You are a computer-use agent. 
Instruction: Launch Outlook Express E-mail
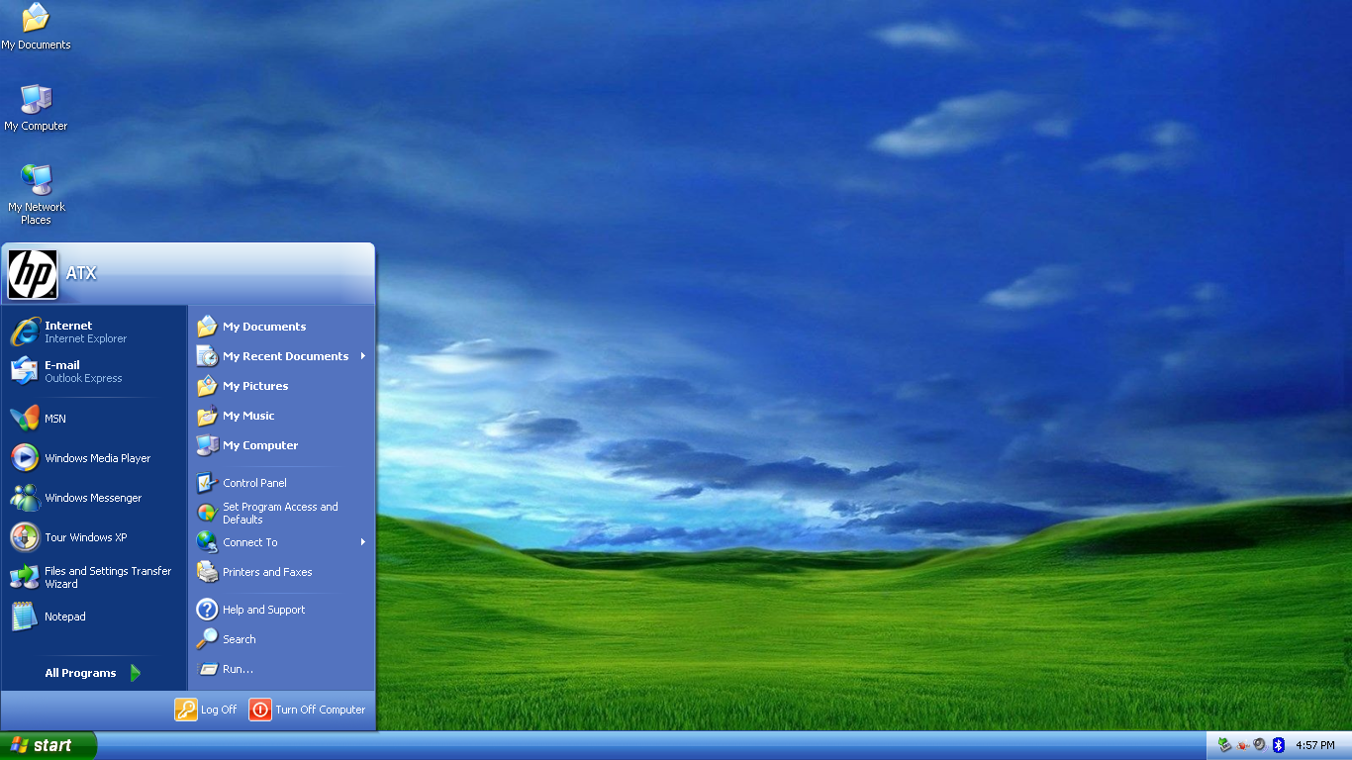coord(94,371)
